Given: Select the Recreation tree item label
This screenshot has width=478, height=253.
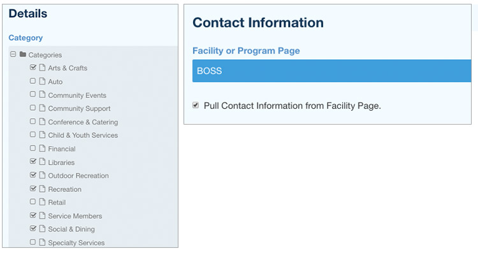Looking at the screenshot, I should point(64,189).
